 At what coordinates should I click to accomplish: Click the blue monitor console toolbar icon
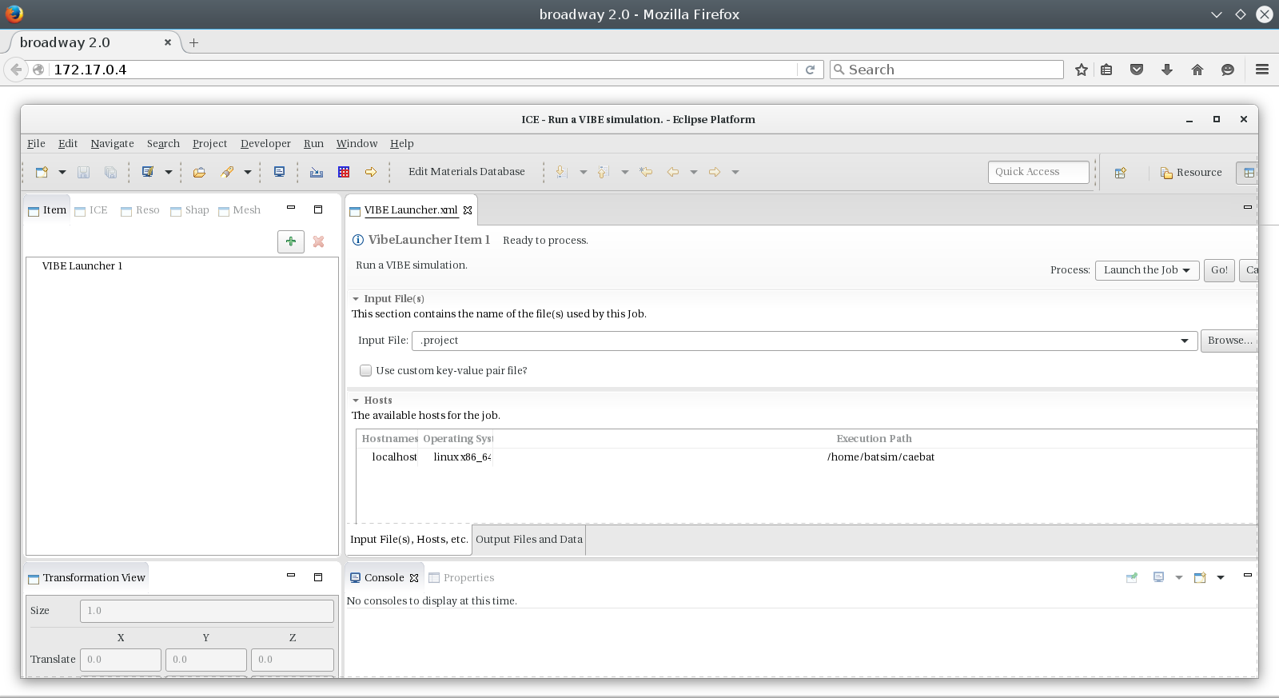pos(279,172)
